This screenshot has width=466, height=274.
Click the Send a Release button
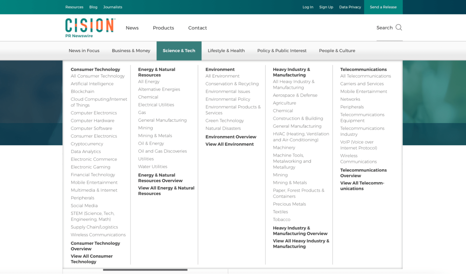click(x=383, y=7)
